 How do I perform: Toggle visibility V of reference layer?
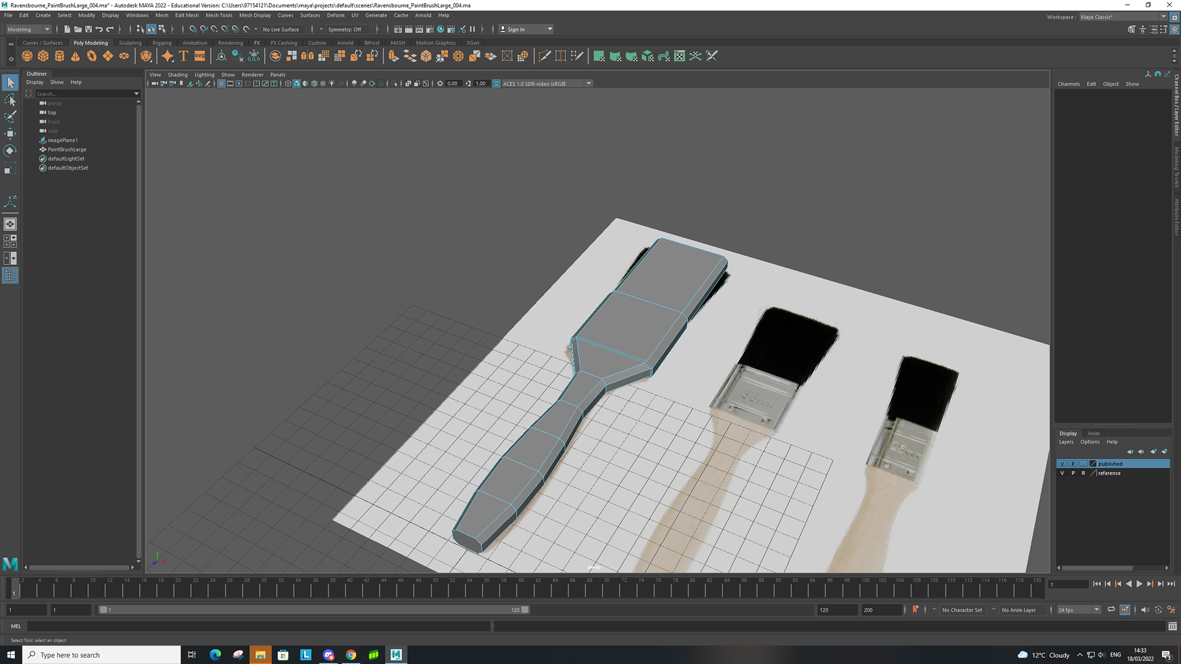click(x=1062, y=473)
